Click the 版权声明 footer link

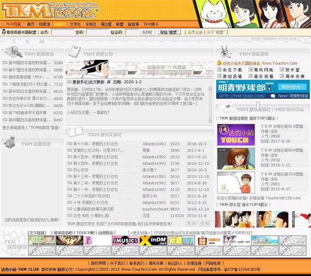(98, 263)
